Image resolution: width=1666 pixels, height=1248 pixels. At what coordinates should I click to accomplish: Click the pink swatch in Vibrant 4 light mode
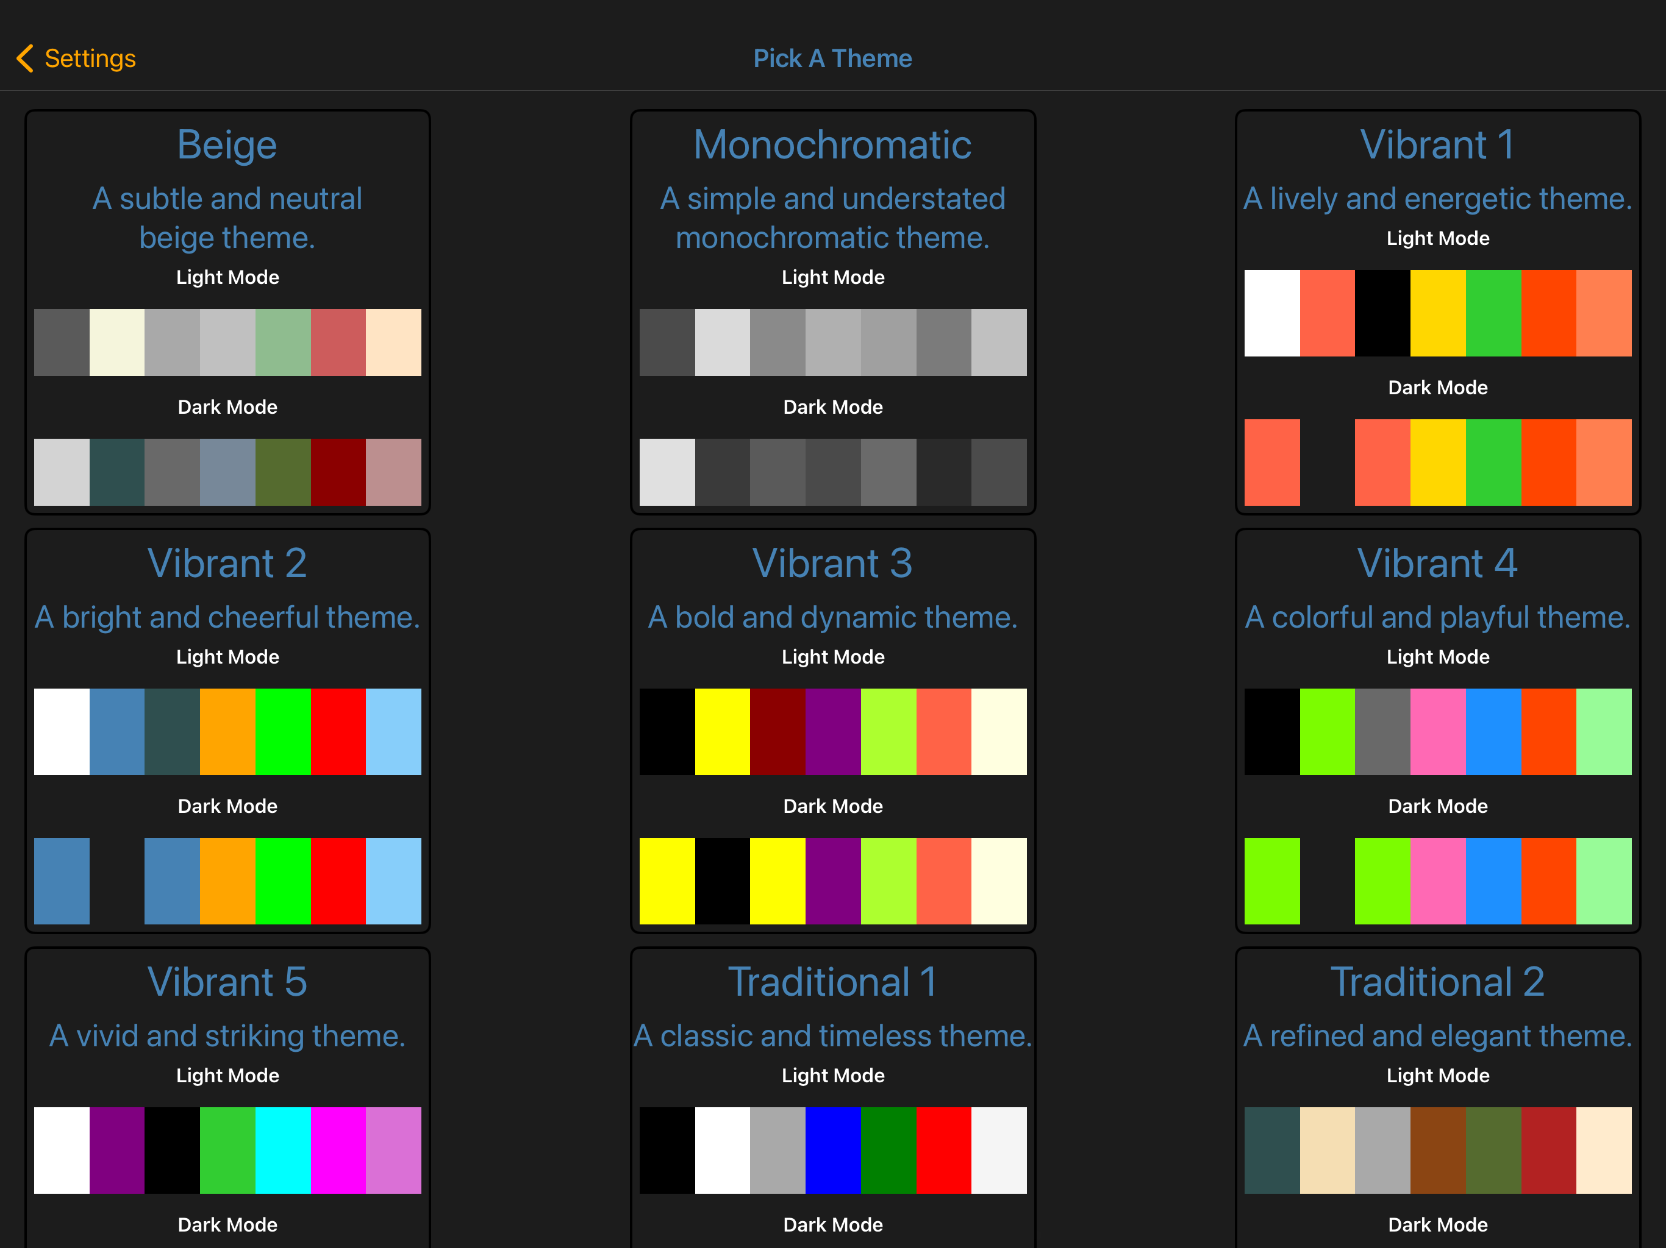pyautogui.click(x=1437, y=732)
